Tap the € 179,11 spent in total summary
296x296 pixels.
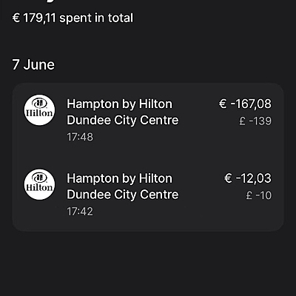[73, 18]
